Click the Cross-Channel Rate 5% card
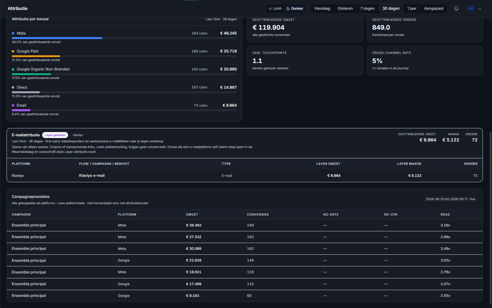492x308 pixels. click(425, 61)
